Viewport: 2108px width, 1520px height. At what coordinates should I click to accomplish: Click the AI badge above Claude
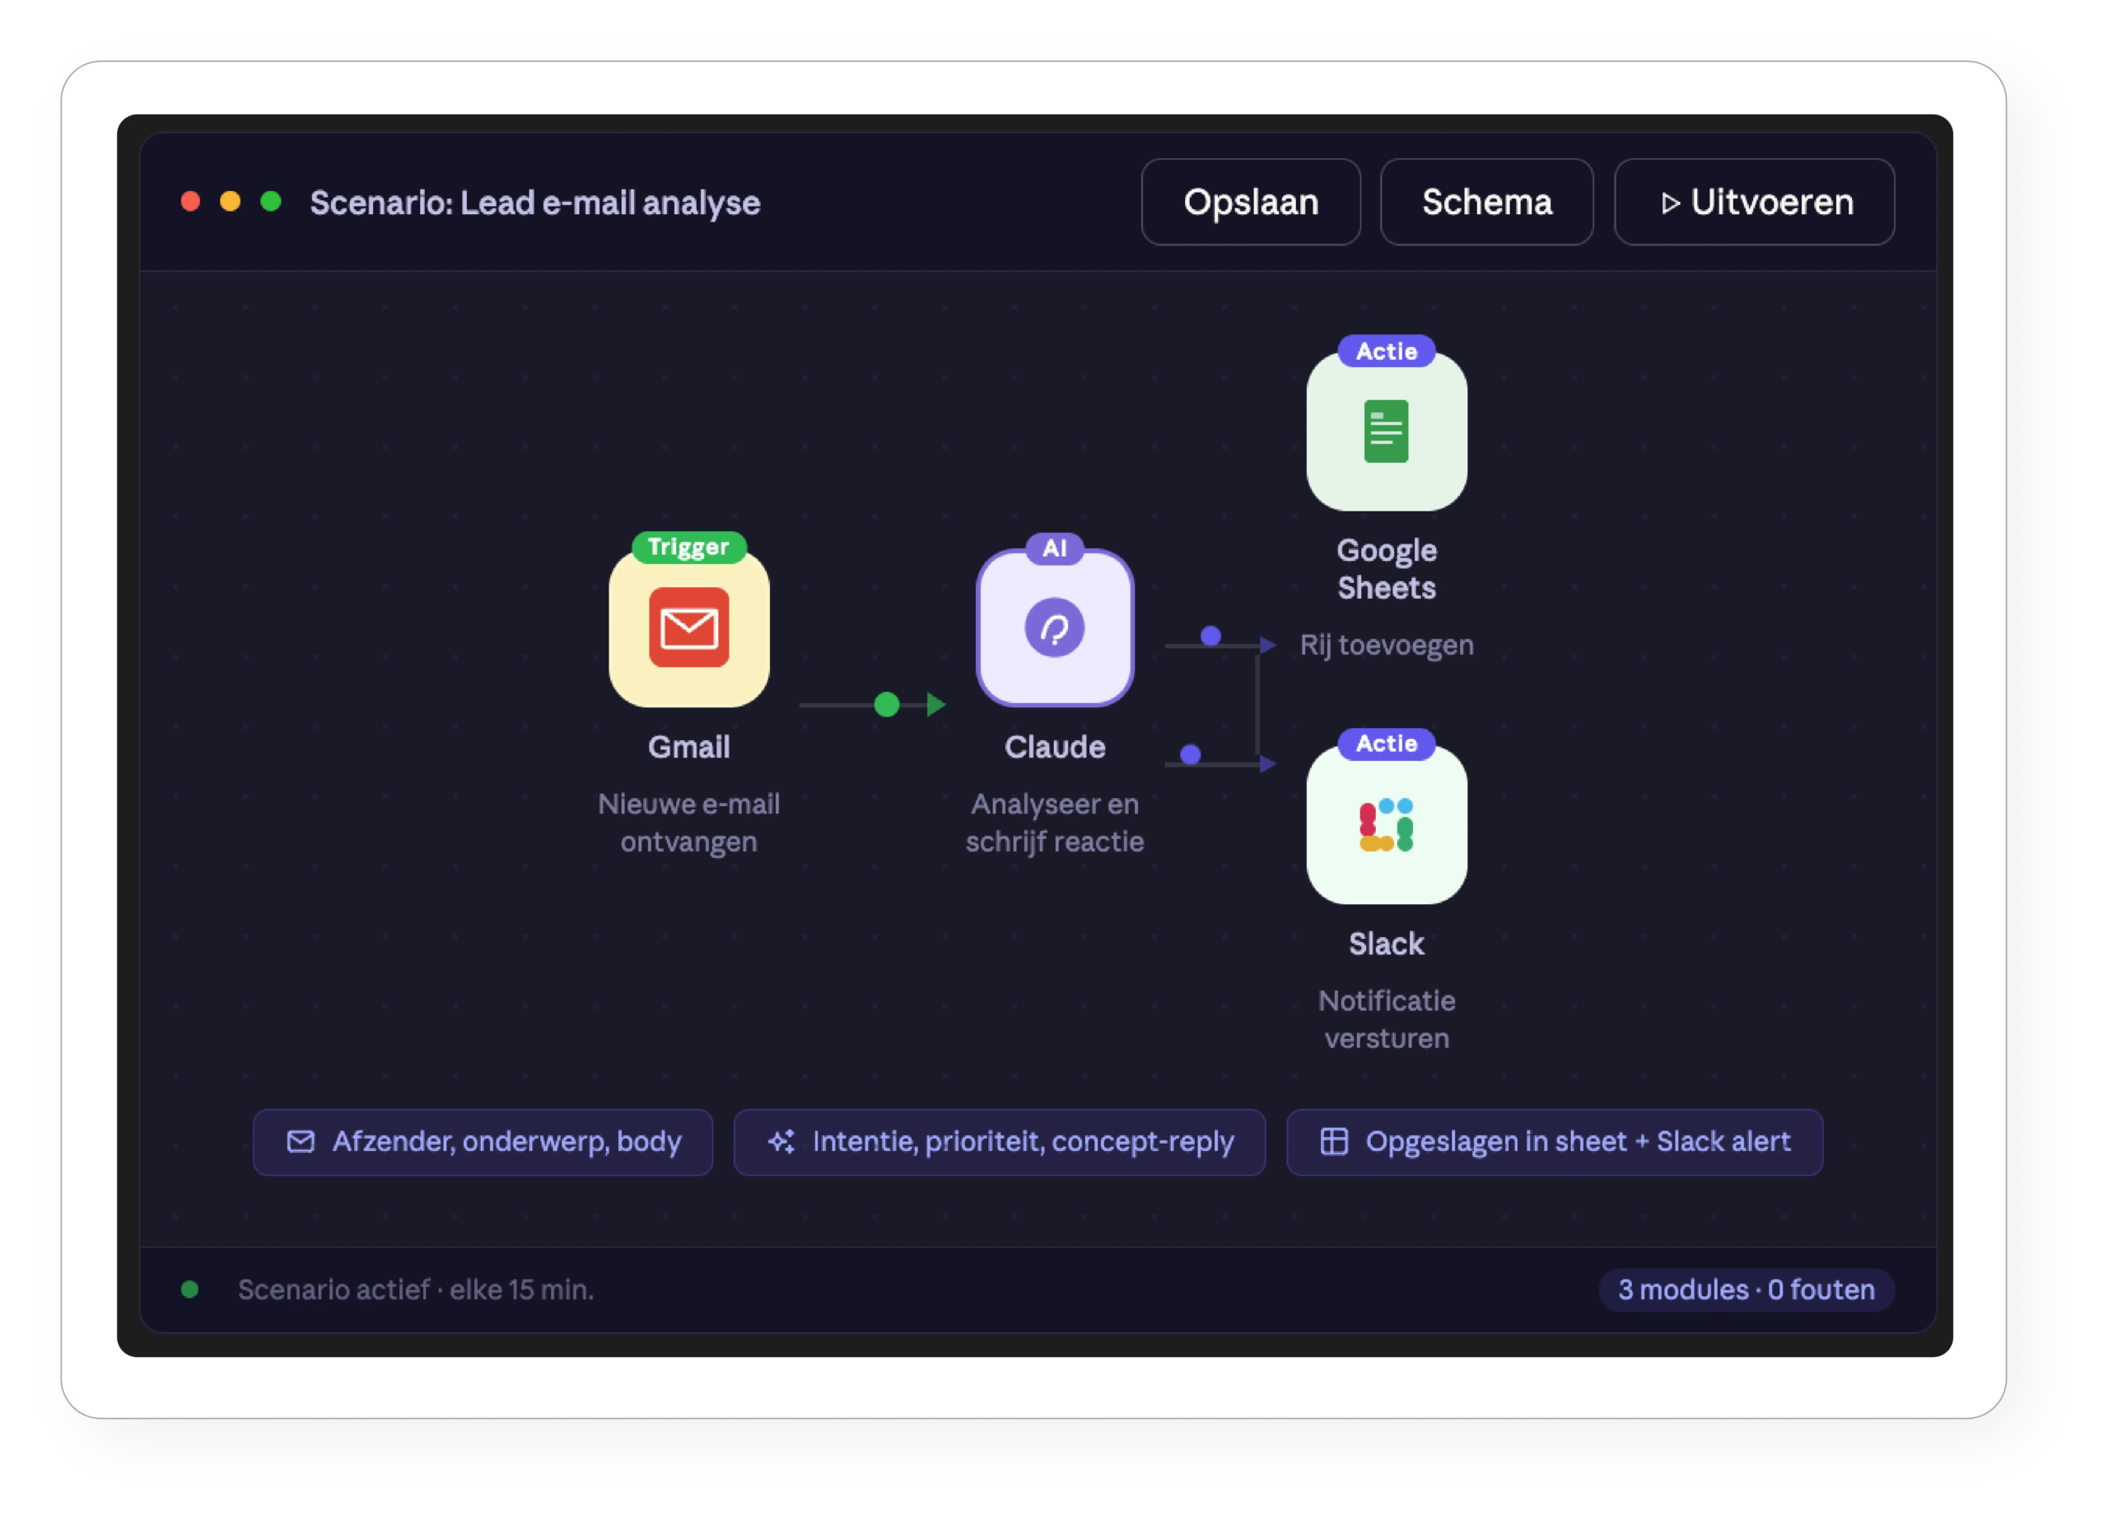click(x=1054, y=548)
